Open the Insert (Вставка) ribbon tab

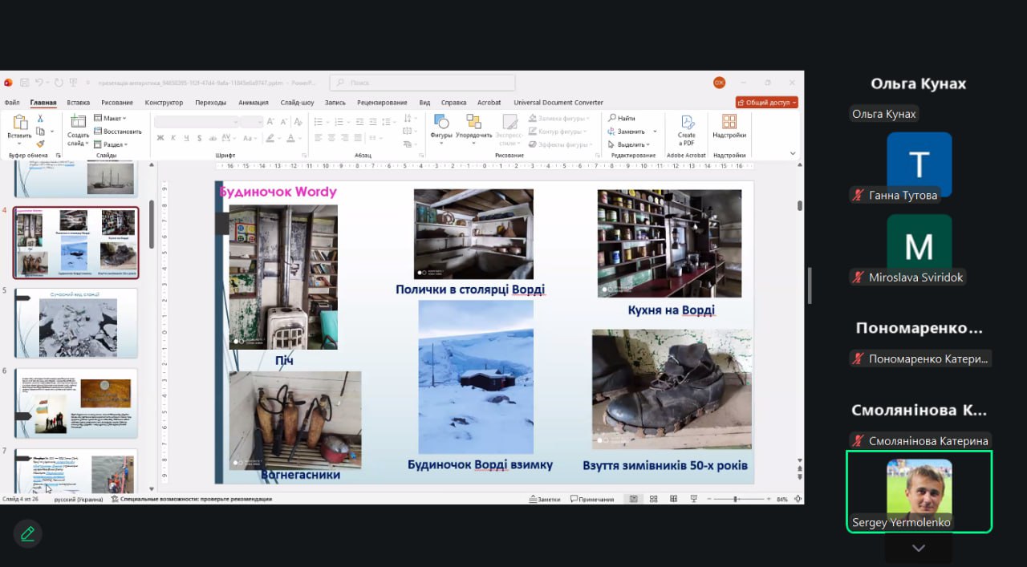point(78,103)
